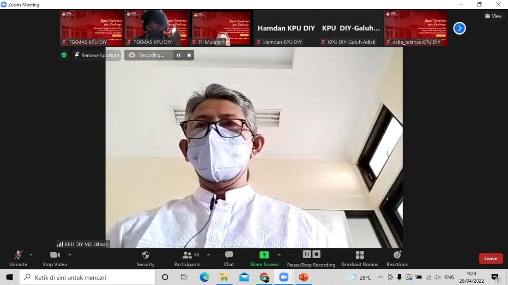
Task: Open the Chat panel
Action: click(x=229, y=255)
